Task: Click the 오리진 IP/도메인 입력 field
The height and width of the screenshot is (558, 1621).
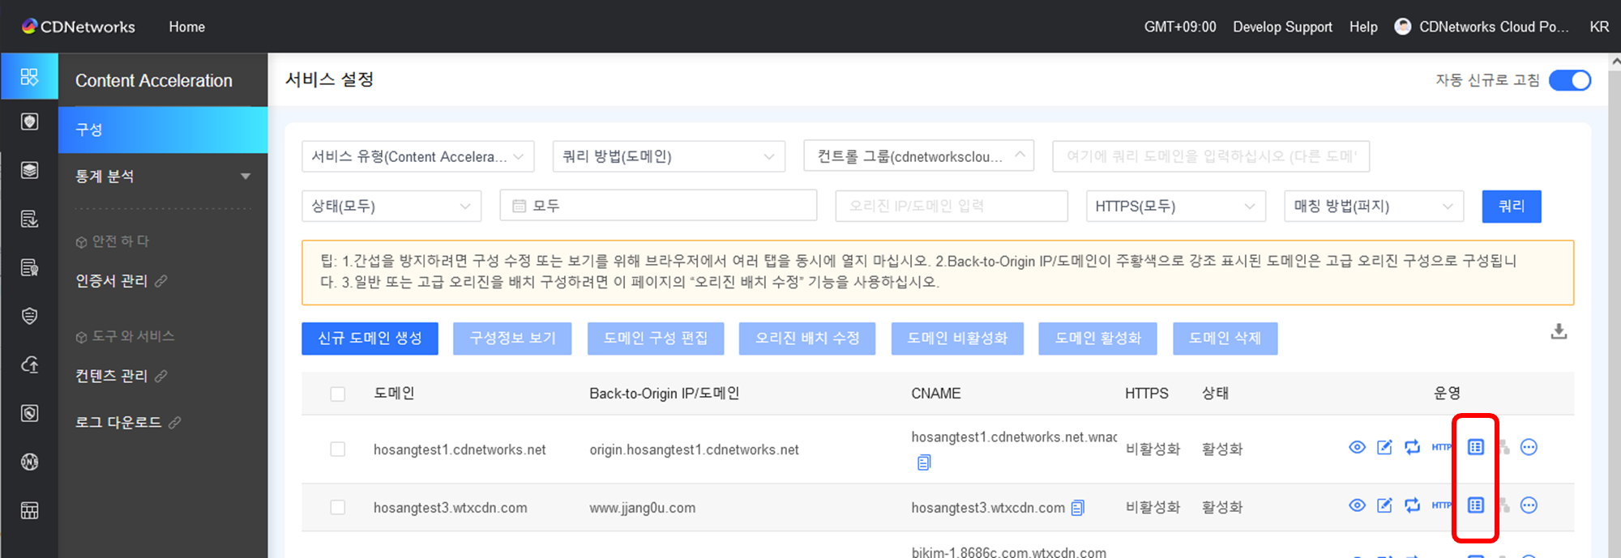Action: [x=952, y=206]
